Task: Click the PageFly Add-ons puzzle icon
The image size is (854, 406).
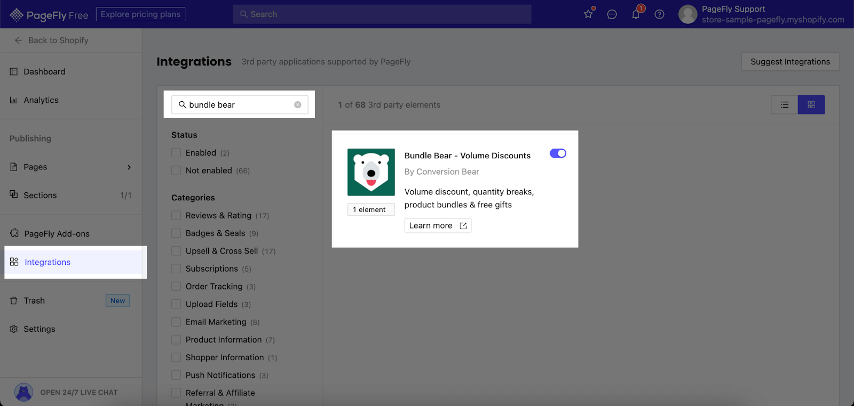Action: pos(14,233)
